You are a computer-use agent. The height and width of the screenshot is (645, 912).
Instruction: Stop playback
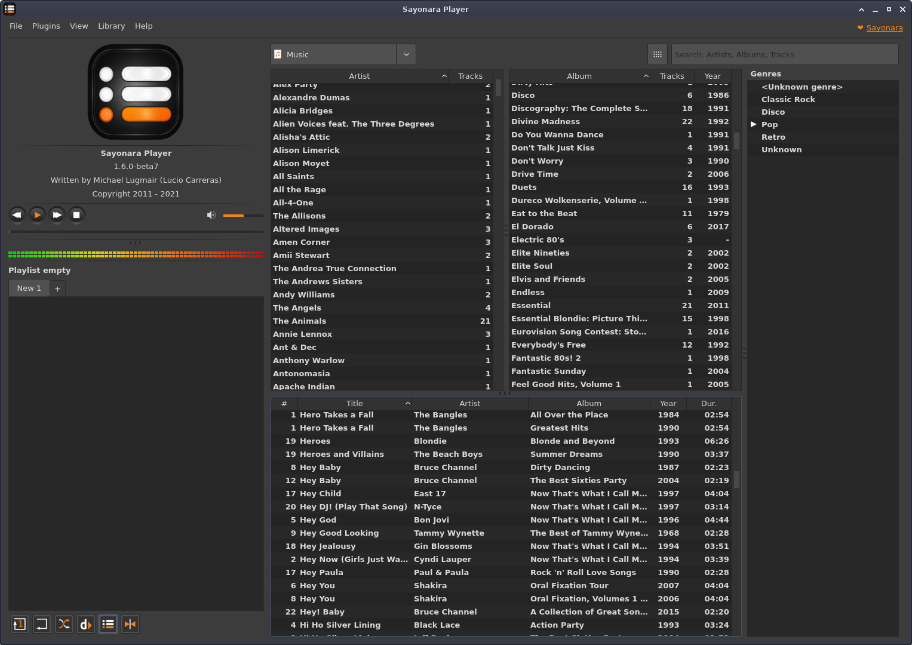[76, 215]
